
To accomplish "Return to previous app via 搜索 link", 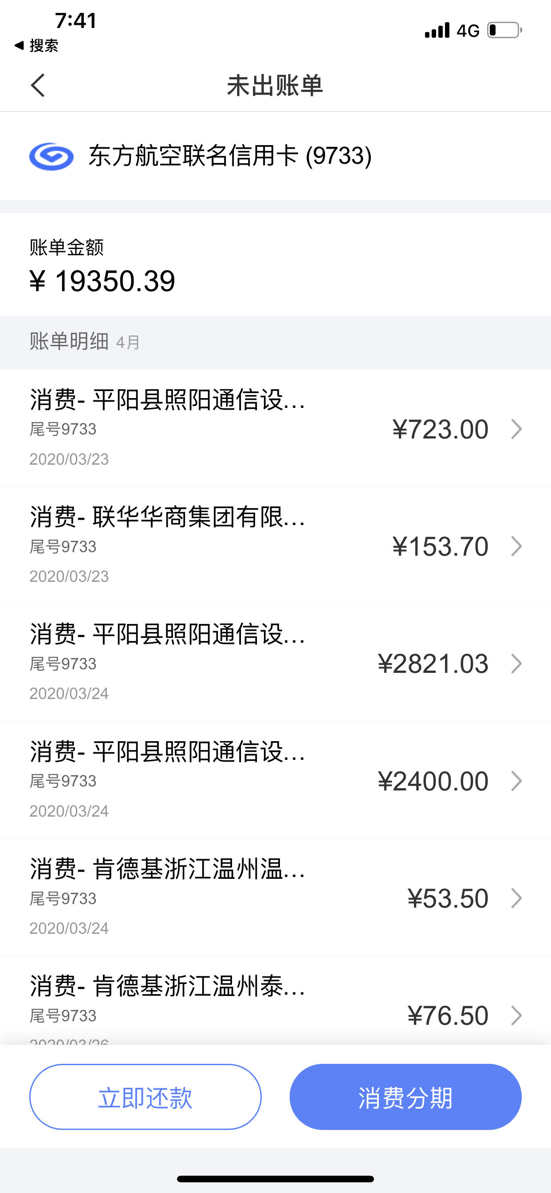I will [x=36, y=45].
